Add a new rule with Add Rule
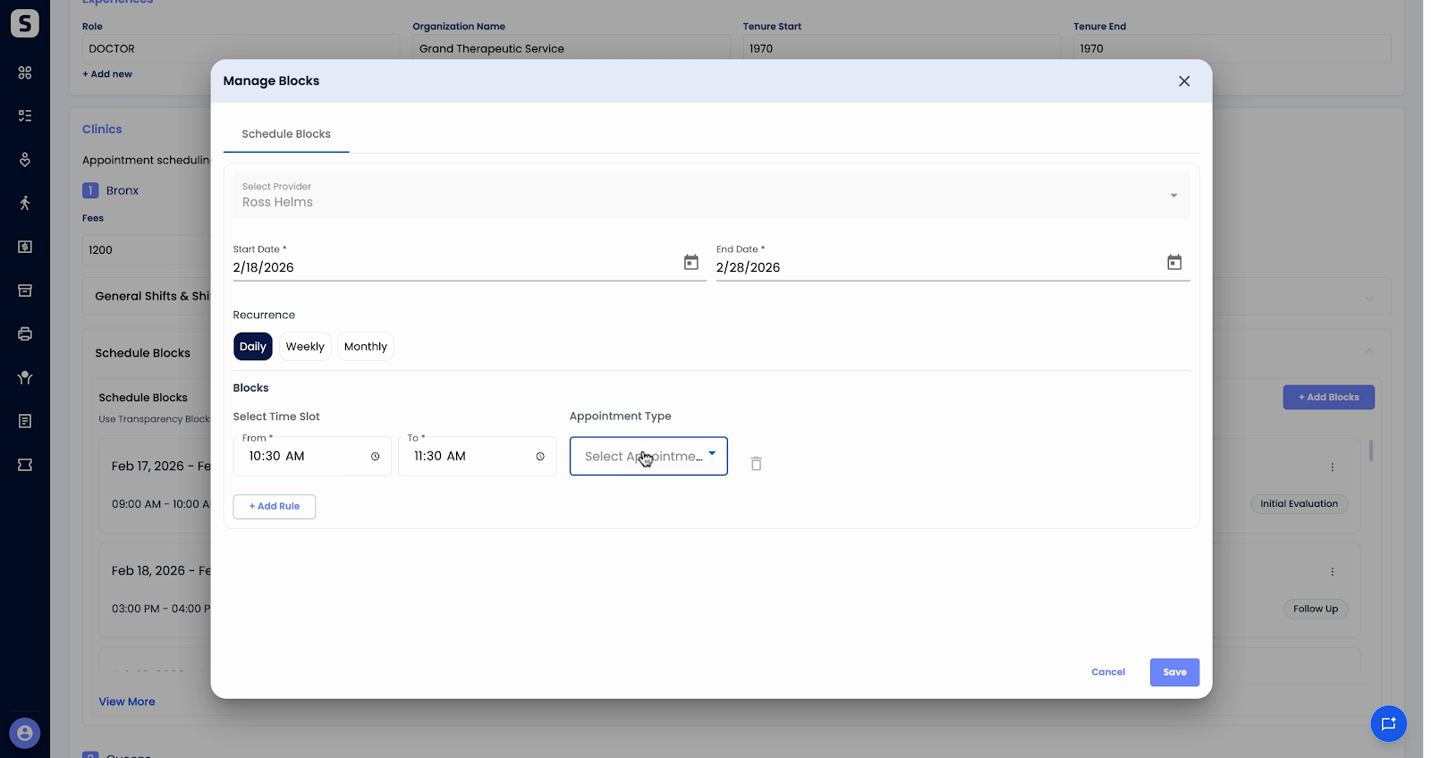 point(275,506)
